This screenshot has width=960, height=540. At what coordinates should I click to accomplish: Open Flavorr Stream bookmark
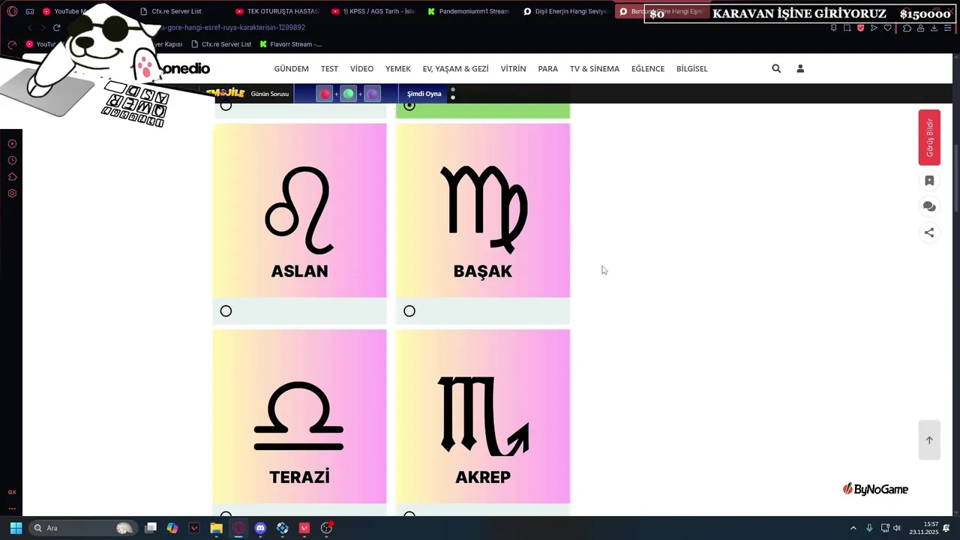click(x=291, y=44)
